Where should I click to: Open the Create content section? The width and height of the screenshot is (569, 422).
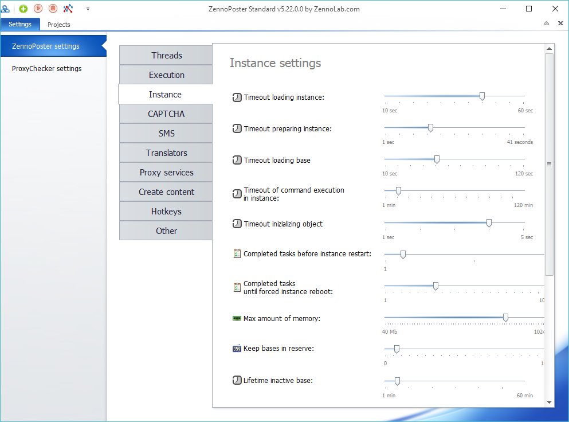166,192
